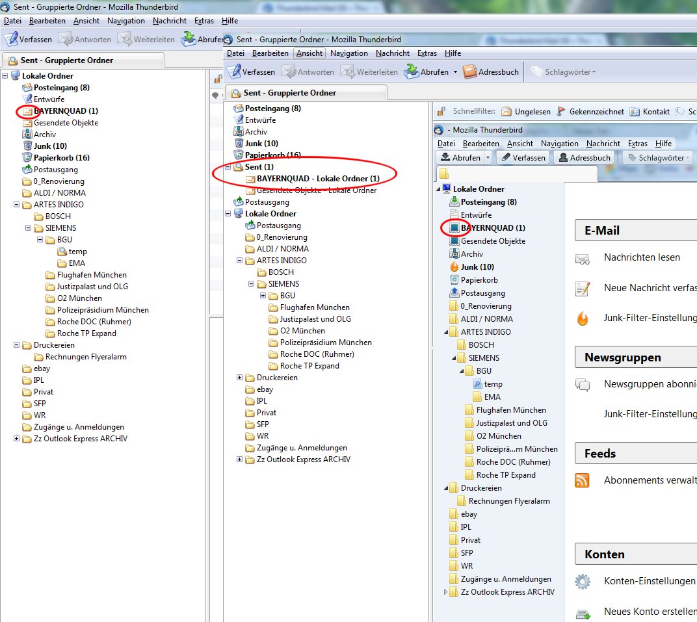697x622 pixels.
Task: Click Verfassen icon in middle window toolbar
Action: pyautogui.click(x=234, y=71)
